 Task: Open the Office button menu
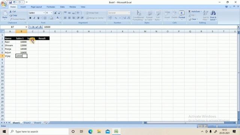click(x=4, y=4)
